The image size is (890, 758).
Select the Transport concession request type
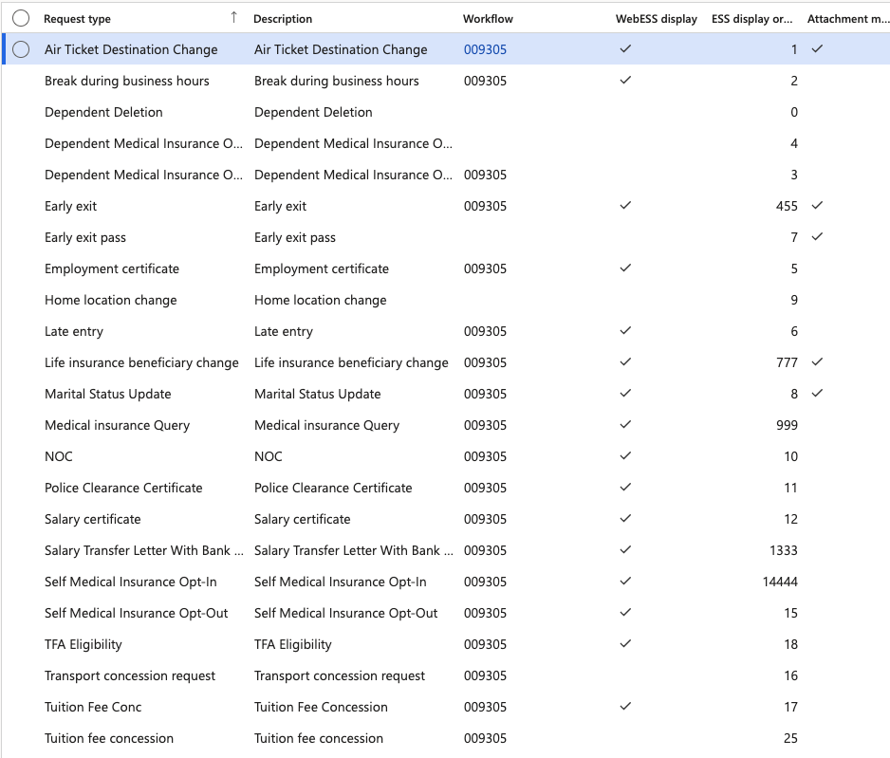pos(130,675)
